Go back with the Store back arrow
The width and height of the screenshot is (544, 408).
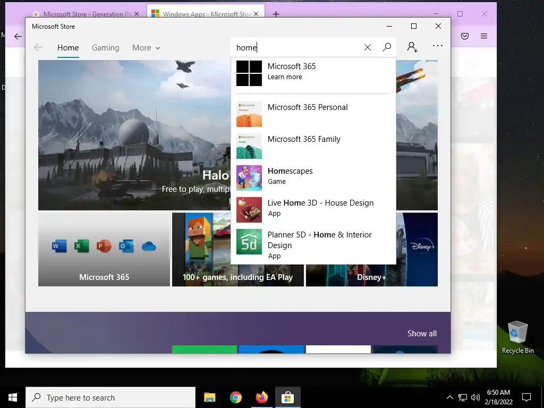click(x=38, y=47)
